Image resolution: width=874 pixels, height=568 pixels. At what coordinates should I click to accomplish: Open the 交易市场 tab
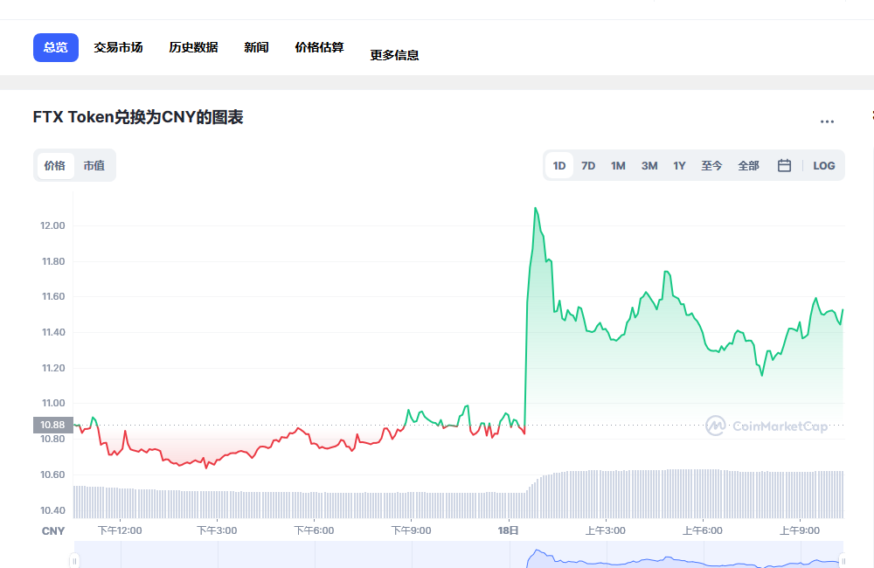click(118, 47)
